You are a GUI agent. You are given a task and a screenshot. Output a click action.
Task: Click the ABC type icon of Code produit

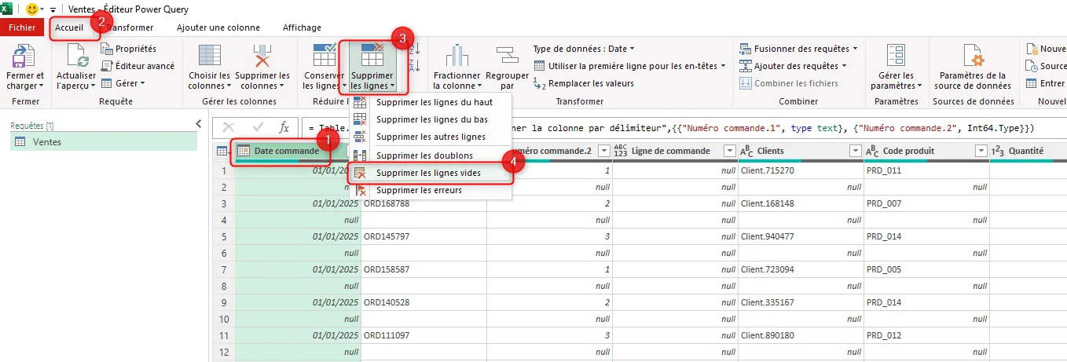[x=871, y=151]
